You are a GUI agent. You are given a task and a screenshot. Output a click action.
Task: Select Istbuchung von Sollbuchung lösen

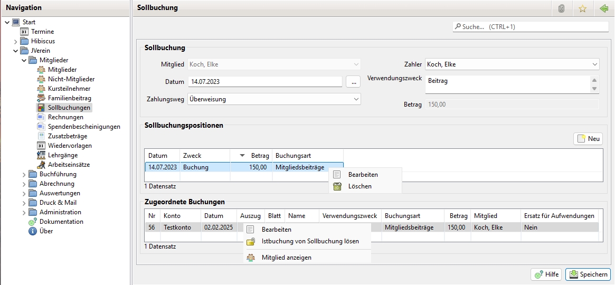point(310,241)
